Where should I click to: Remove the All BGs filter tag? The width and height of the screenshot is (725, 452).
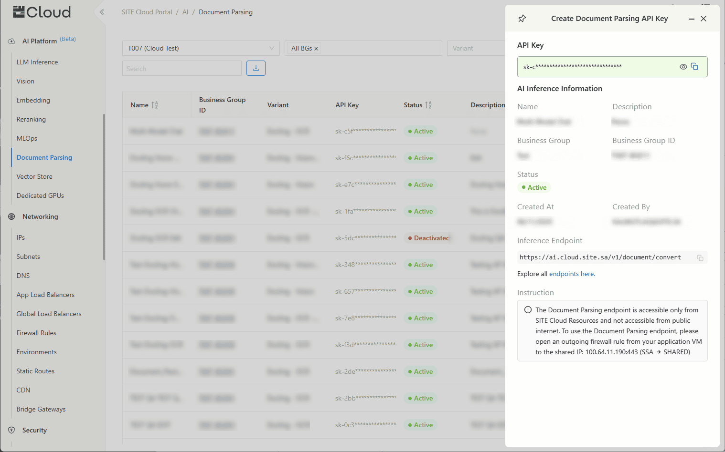click(x=316, y=49)
